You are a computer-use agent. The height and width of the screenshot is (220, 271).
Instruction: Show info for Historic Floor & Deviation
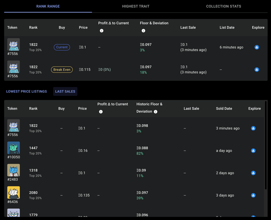click(x=156, y=112)
